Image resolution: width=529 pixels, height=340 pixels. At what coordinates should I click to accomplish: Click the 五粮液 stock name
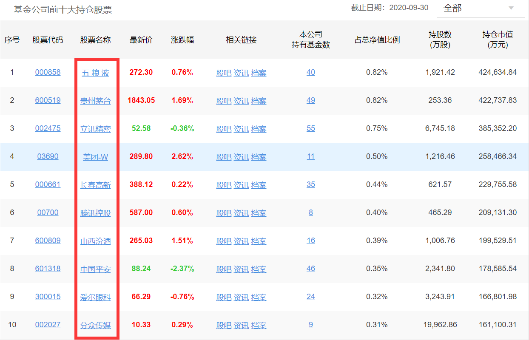(x=96, y=73)
